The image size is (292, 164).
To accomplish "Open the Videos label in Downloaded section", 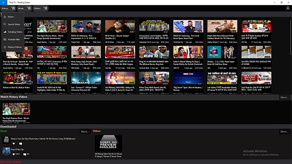I will (97, 131).
